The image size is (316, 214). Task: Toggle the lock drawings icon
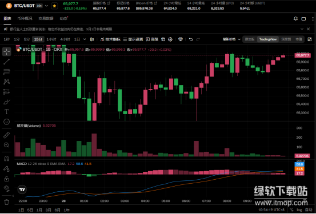[x=6, y=179]
